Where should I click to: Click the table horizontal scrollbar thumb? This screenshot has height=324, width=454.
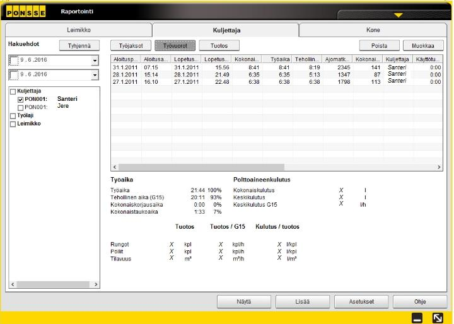(202, 167)
